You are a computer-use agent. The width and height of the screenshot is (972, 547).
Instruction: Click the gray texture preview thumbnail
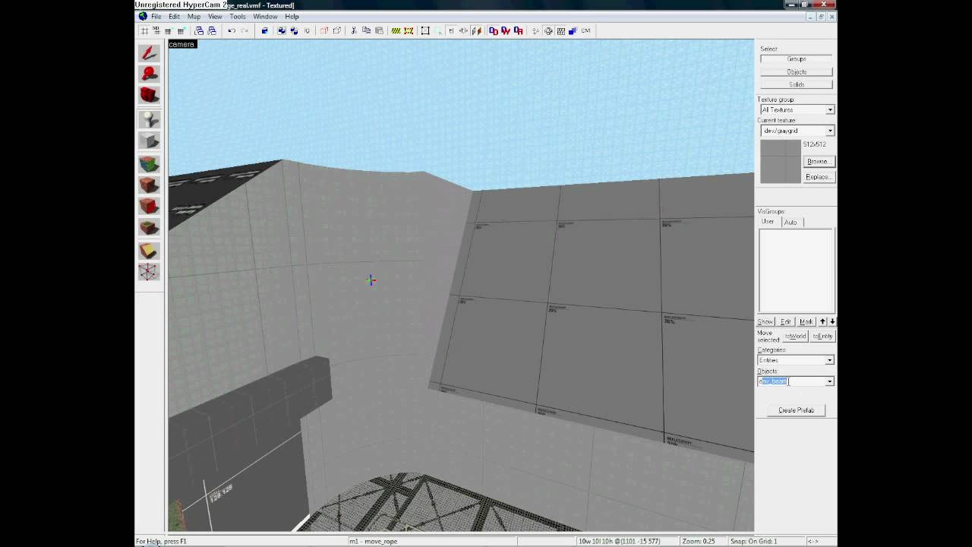point(781,161)
